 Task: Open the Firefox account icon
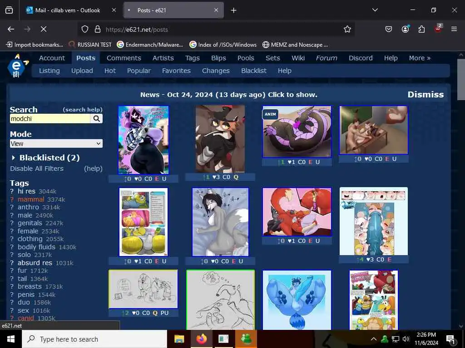405,29
